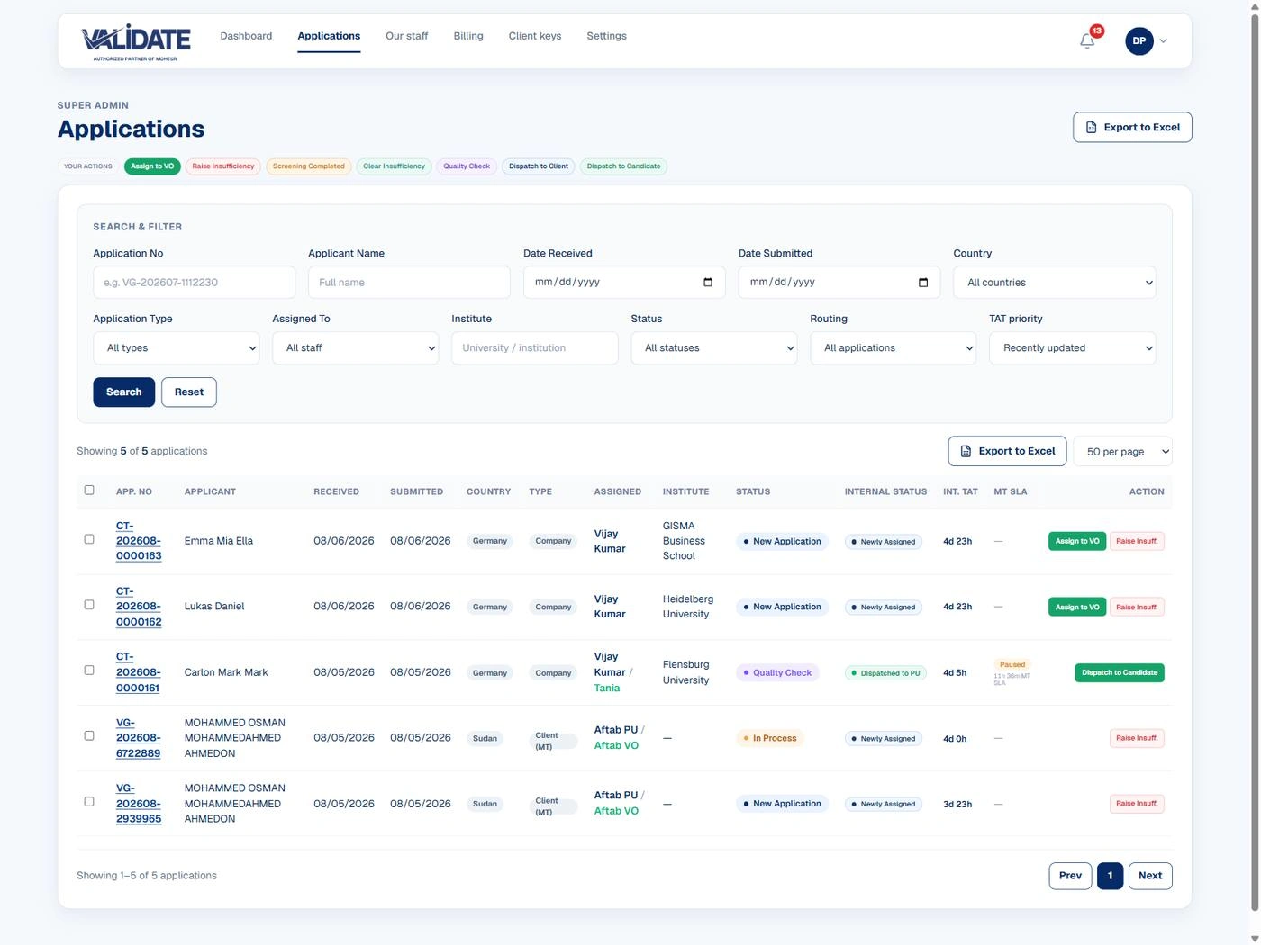This screenshot has width=1261, height=945.
Task: Open Date Submitted calendar picker icon
Action: pyautogui.click(x=923, y=283)
